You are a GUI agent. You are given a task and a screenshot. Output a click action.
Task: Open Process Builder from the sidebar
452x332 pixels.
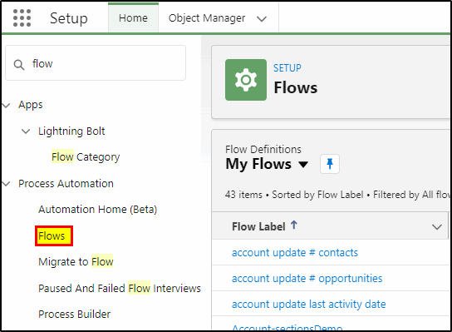point(75,314)
